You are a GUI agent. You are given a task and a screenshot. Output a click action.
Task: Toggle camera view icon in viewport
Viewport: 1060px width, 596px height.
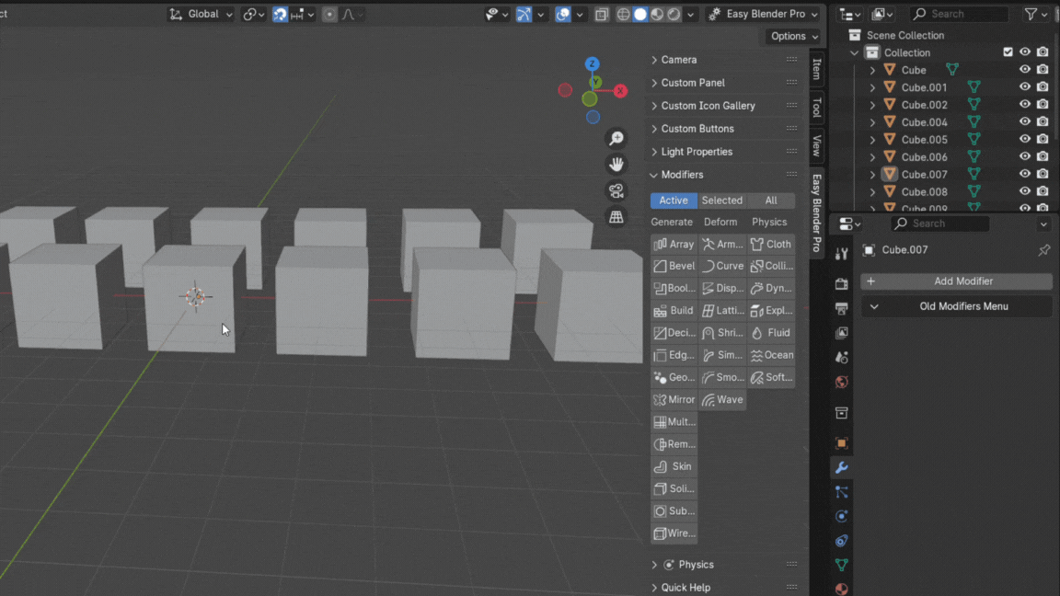[616, 190]
